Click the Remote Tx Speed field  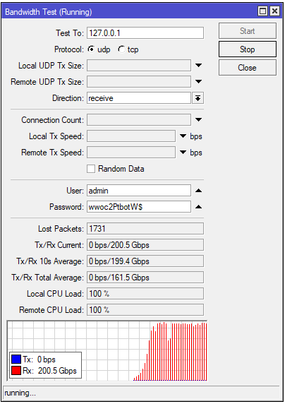coord(131,153)
